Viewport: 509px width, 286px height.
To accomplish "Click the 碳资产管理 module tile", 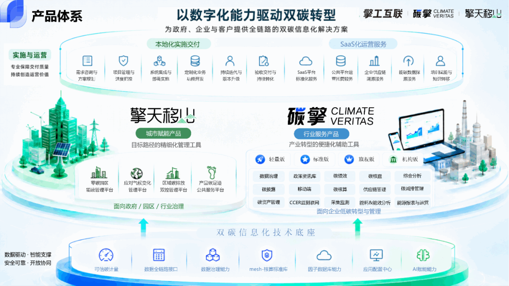I will click(269, 202).
